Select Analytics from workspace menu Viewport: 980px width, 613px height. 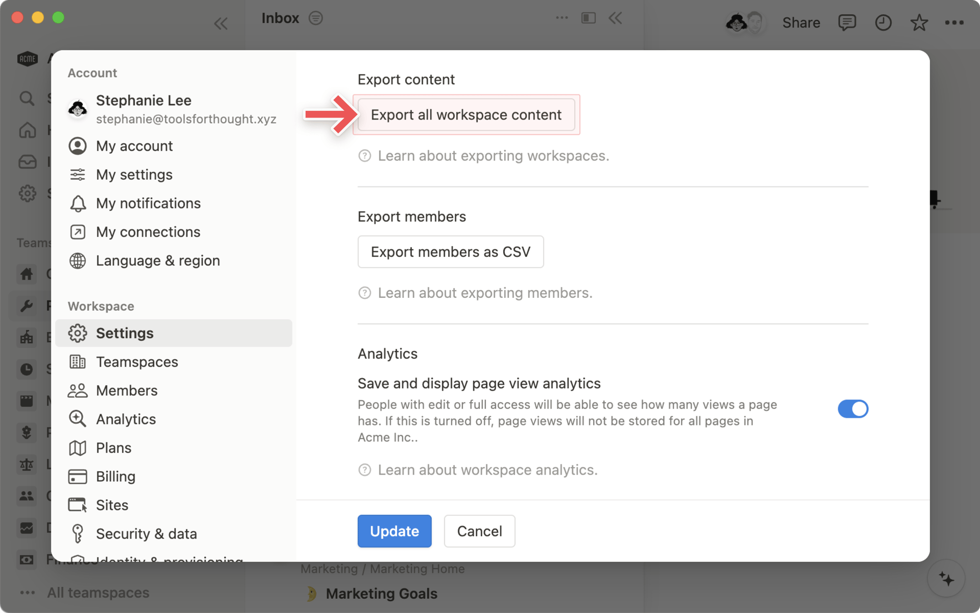(x=126, y=419)
